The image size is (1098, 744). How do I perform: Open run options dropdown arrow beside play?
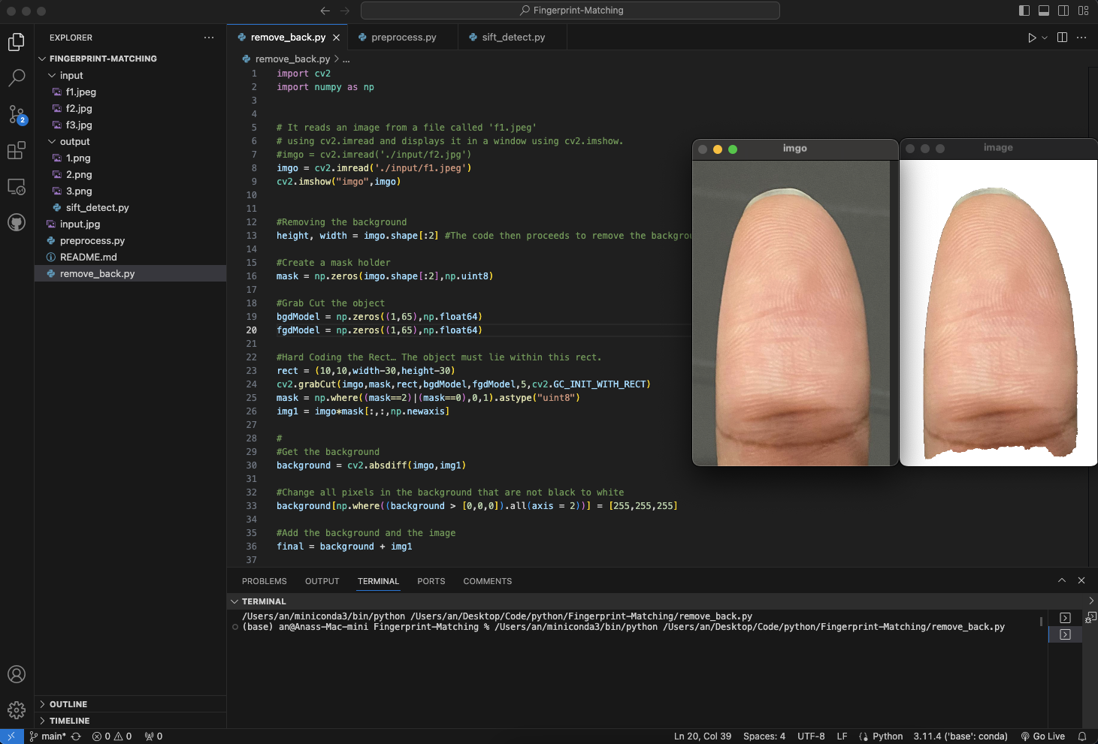point(1045,38)
